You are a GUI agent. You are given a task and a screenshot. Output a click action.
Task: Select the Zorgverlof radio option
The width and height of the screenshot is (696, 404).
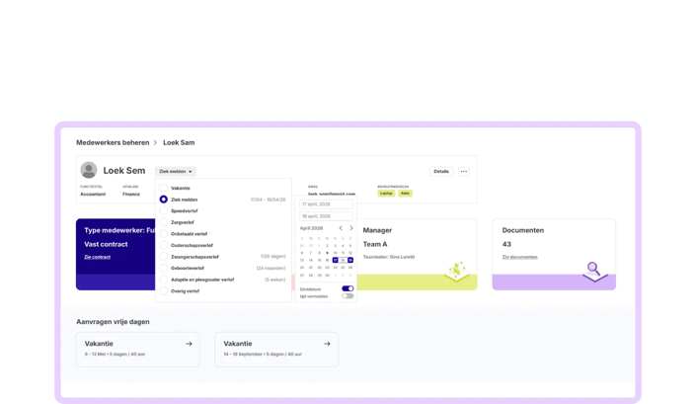pyautogui.click(x=163, y=222)
